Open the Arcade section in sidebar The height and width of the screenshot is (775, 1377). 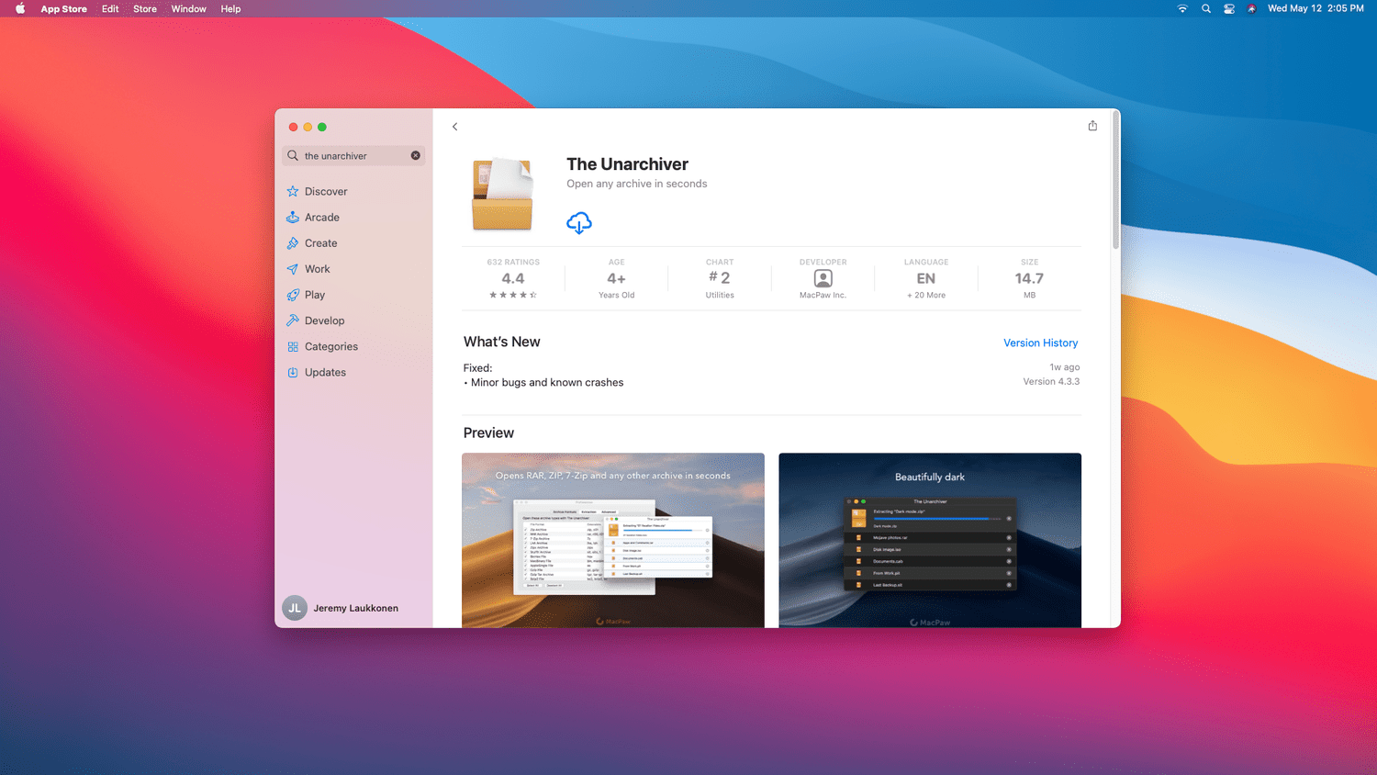click(x=321, y=218)
